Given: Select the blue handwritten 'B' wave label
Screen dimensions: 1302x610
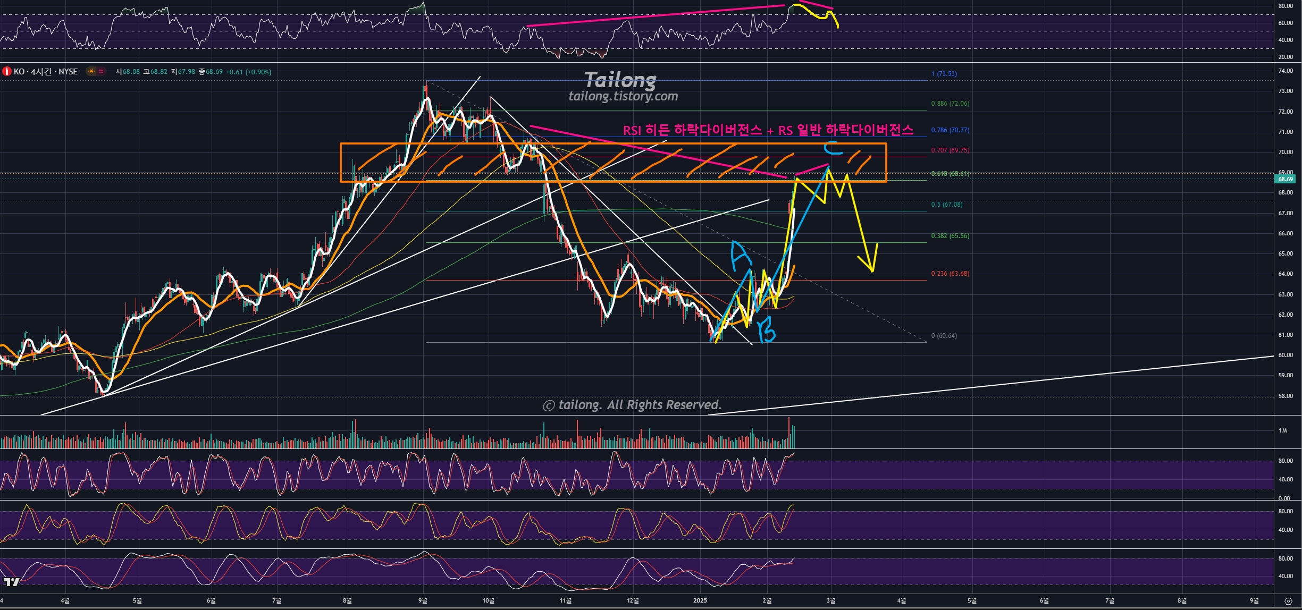Looking at the screenshot, I should click(x=766, y=331).
